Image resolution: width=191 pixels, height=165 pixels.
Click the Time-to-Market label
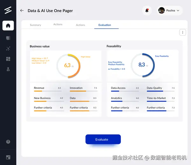[x=156, y=98]
